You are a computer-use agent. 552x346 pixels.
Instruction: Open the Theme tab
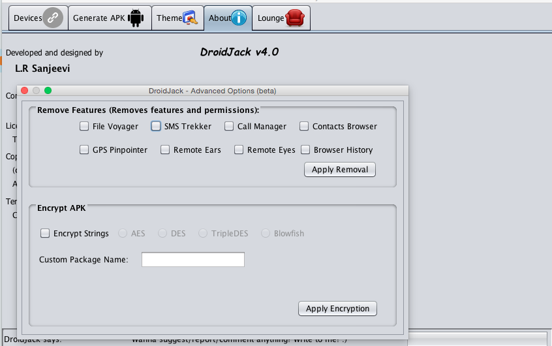pos(177,18)
